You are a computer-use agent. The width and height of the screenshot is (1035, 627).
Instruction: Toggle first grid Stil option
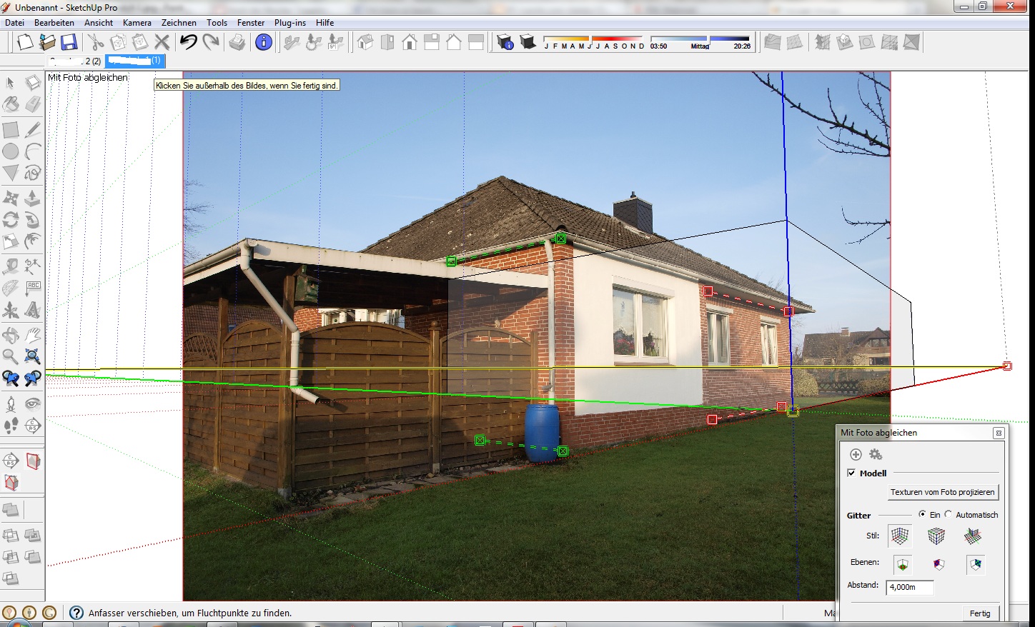tap(900, 536)
